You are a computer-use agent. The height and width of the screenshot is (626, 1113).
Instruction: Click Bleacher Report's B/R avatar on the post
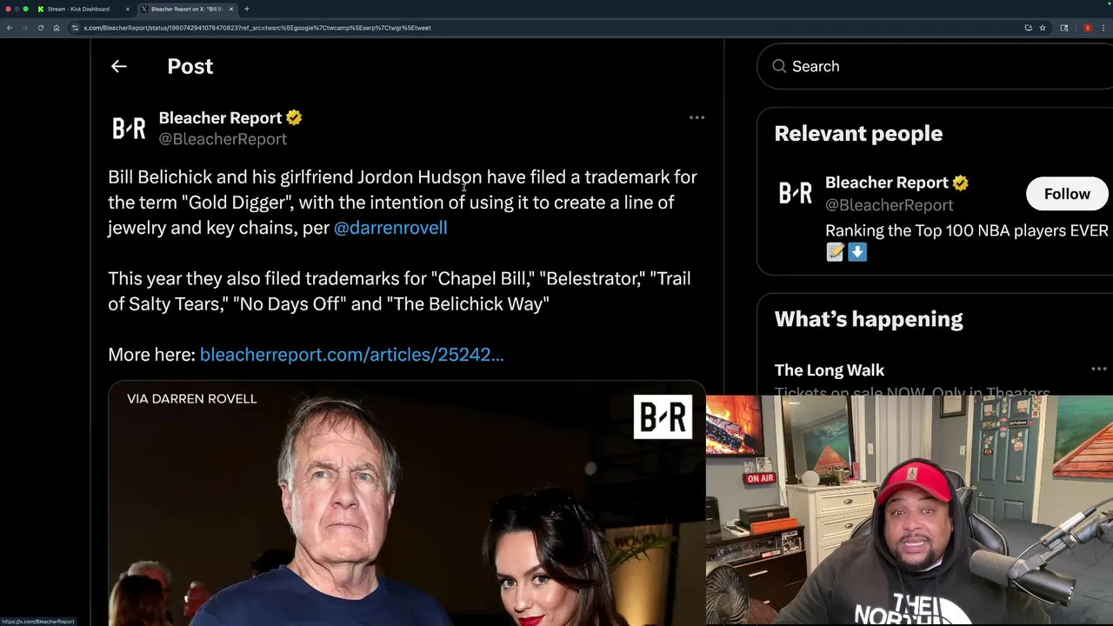click(129, 129)
